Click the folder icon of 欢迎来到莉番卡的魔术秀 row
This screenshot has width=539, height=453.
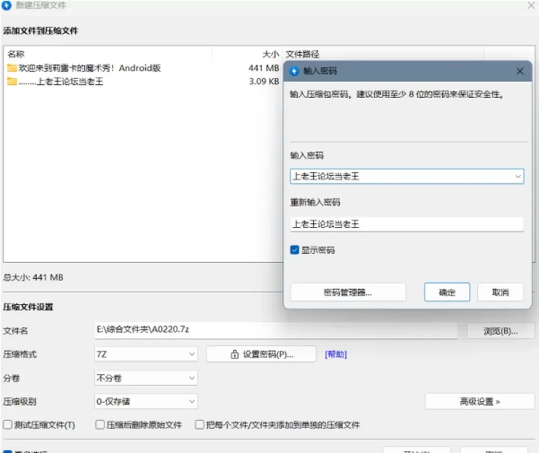[12, 68]
